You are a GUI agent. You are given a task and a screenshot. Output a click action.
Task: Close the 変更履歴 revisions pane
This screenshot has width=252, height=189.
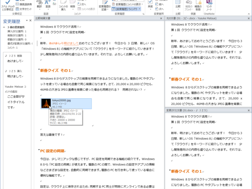point(30,21)
